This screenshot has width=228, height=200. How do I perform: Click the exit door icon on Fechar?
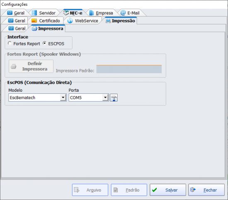(193, 190)
